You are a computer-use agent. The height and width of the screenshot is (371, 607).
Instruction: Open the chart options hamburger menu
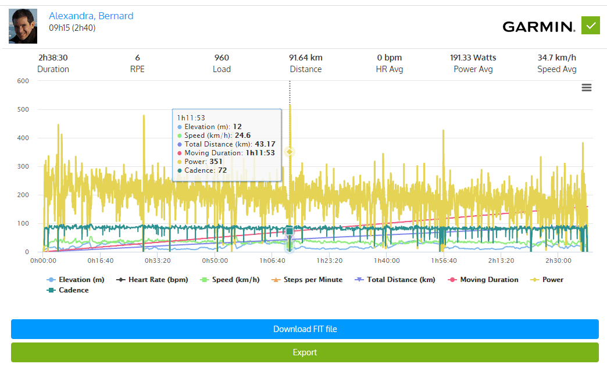586,87
